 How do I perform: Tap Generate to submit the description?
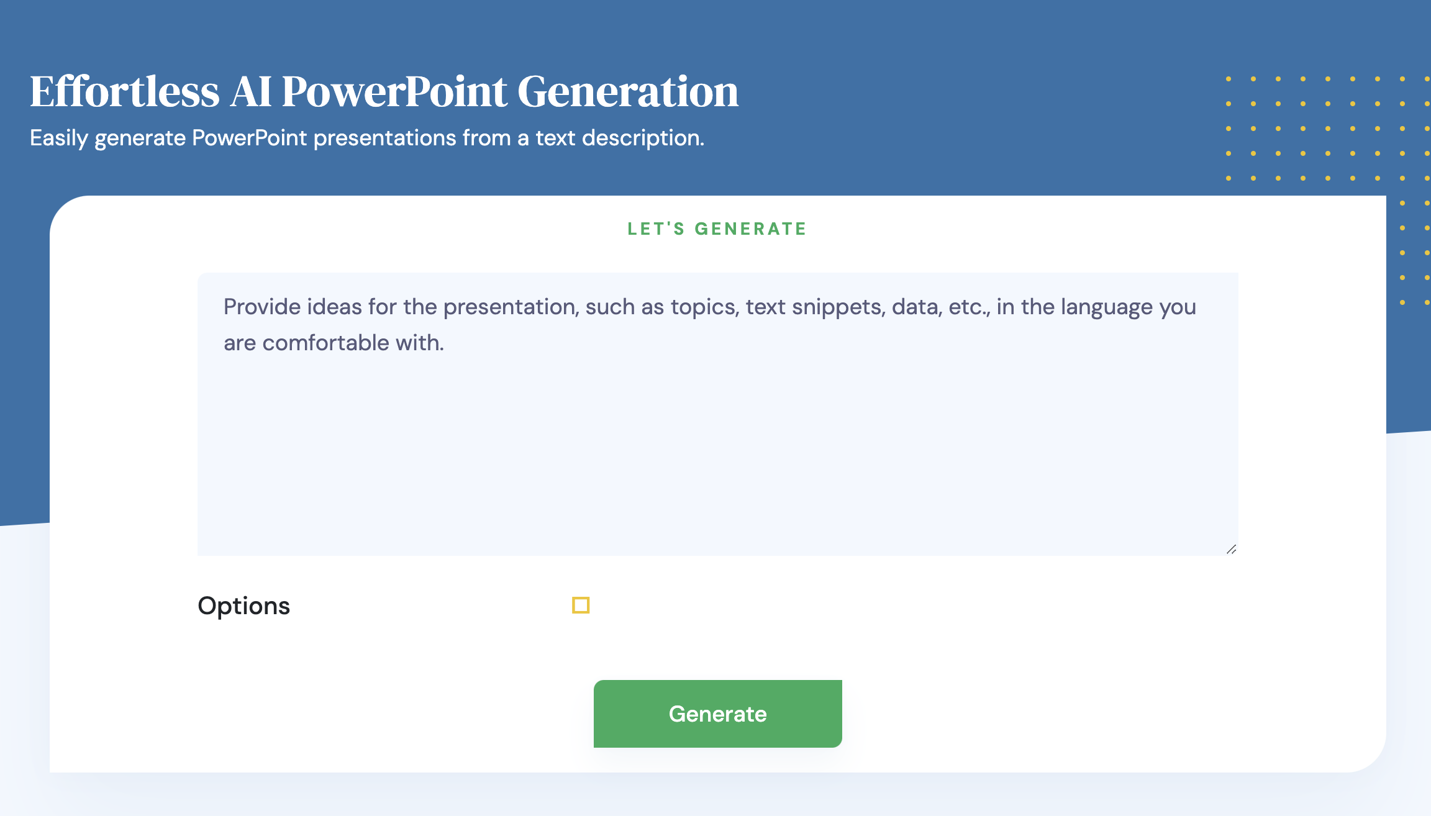click(717, 714)
